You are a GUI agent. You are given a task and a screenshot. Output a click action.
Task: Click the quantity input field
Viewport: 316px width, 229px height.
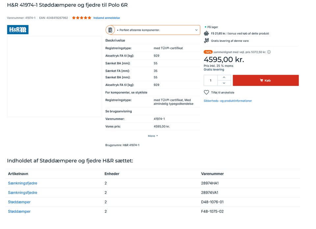click(211, 80)
